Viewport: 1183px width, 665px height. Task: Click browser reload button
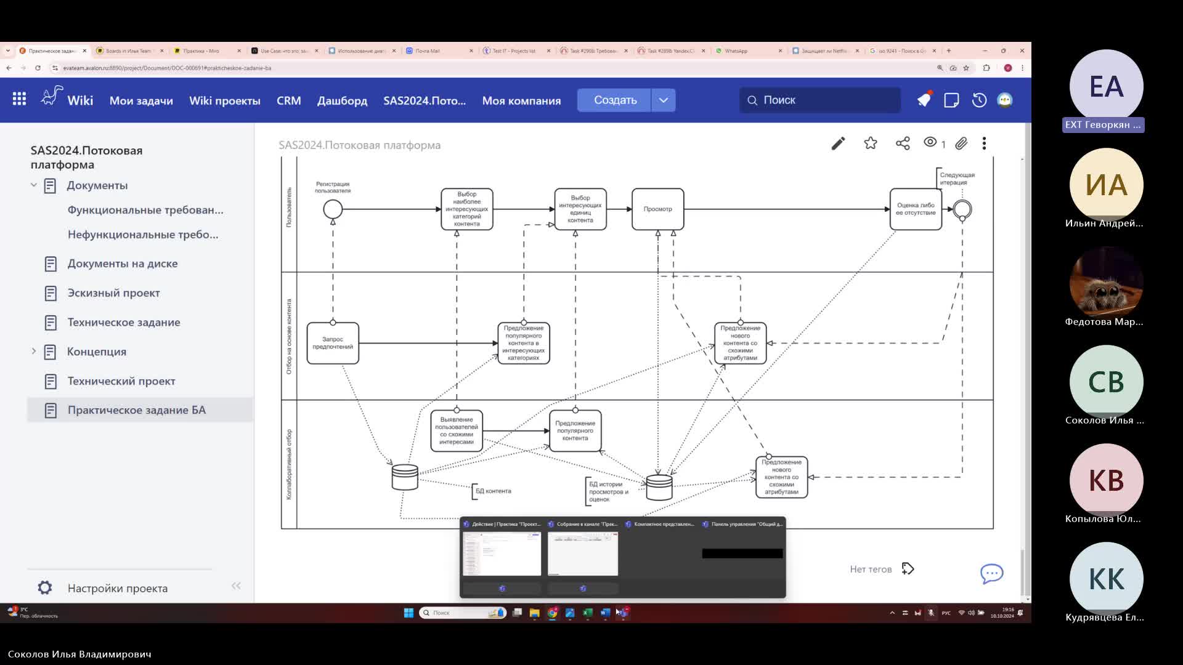pyautogui.click(x=38, y=68)
